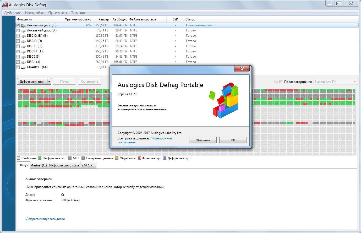
Task: Sort by the Свободно column header
Action: point(120,19)
